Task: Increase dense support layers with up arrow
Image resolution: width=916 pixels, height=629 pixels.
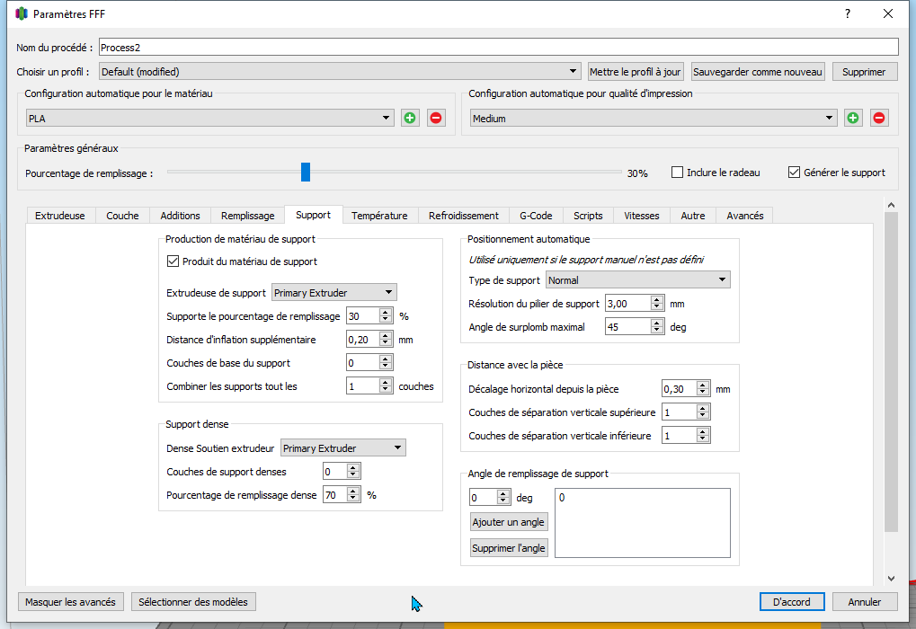Action: (353, 467)
